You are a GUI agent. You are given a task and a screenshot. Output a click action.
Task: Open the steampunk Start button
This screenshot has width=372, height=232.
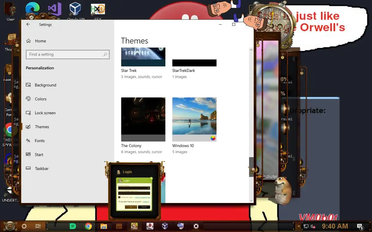10,226
